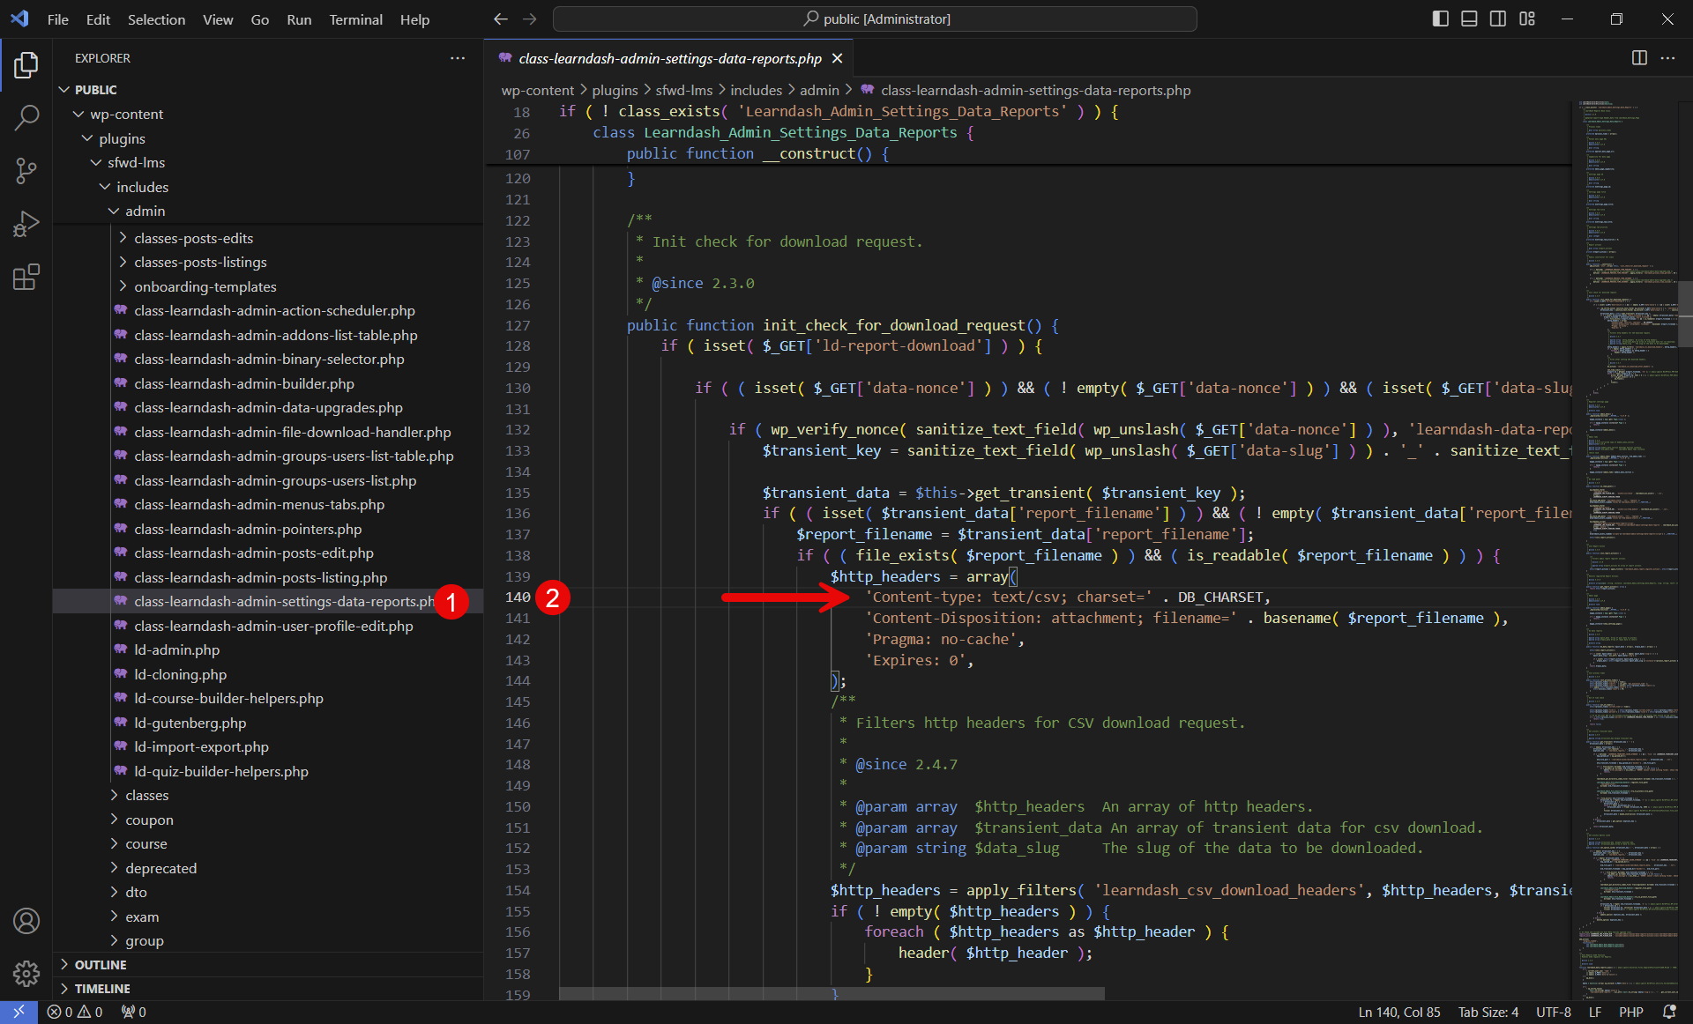Open the Terminal menu
Viewport: 1693px width, 1024px height.
[355, 19]
